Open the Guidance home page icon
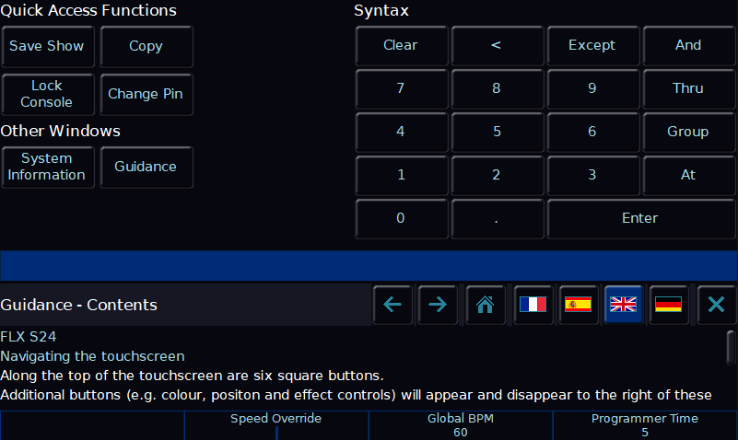The width and height of the screenshot is (738, 440). (486, 305)
